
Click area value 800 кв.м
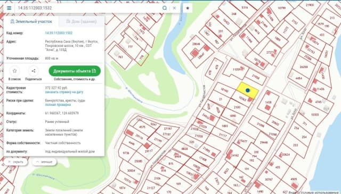pos(52,58)
